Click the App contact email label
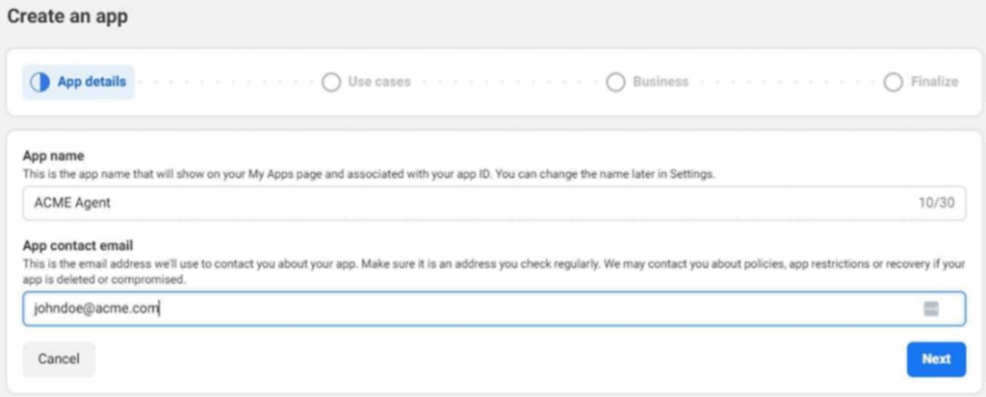Image resolution: width=986 pixels, height=397 pixels. tap(86, 246)
